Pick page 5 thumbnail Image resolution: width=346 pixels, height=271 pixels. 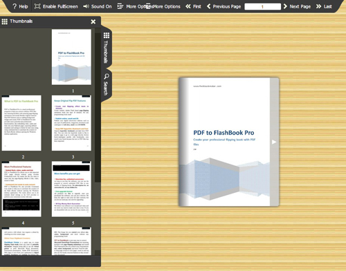(71, 189)
